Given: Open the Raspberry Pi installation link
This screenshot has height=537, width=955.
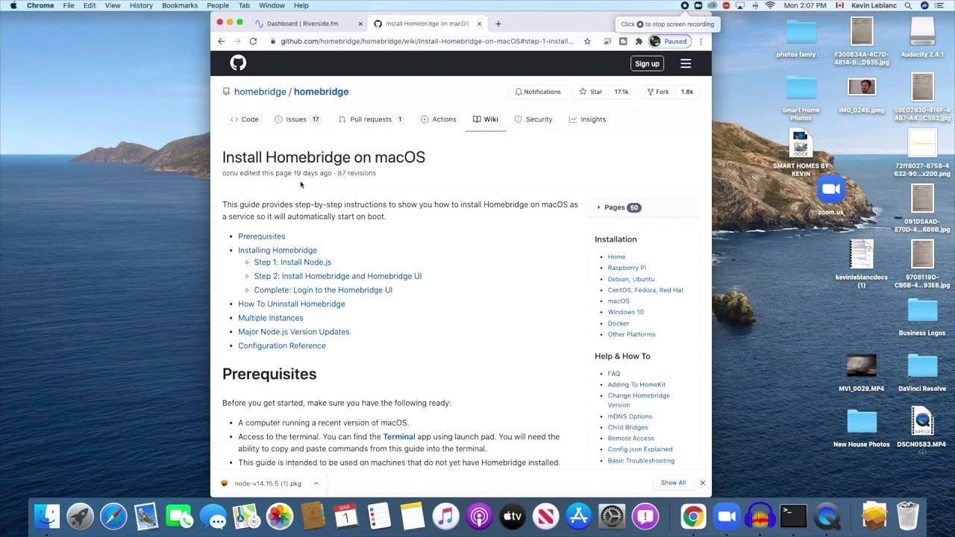Looking at the screenshot, I should (627, 268).
